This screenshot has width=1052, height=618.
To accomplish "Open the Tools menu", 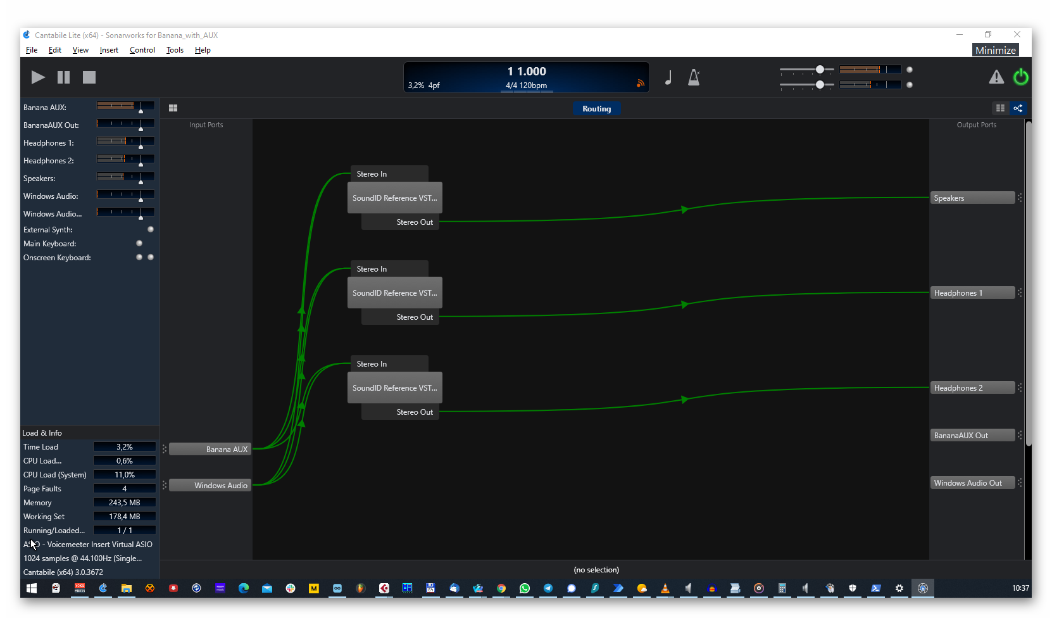I will point(175,50).
